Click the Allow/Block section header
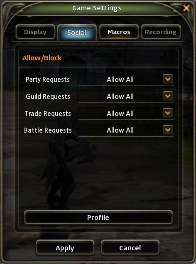Viewport: 196px width, 264px height. point(42,58)
